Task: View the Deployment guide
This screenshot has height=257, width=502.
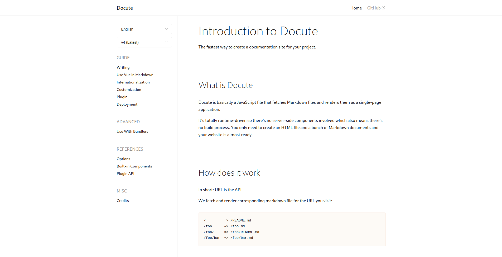Action: (127, 104)
